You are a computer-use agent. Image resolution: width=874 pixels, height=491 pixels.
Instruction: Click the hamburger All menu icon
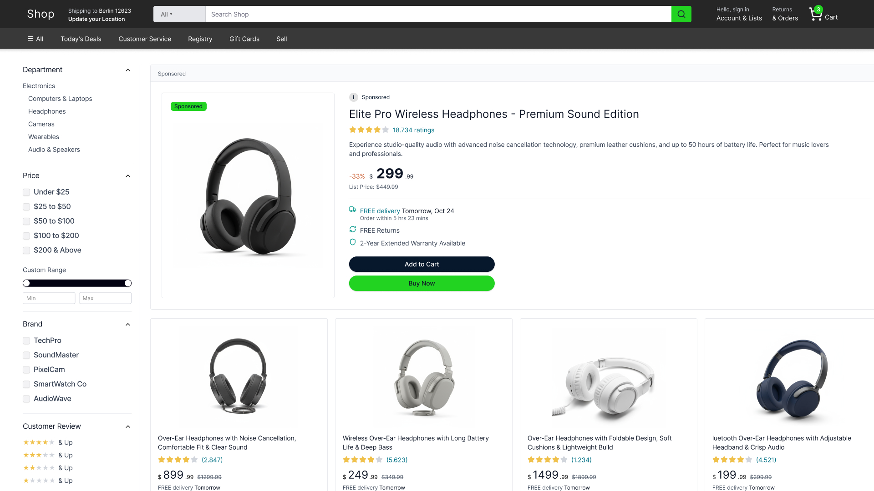(30, 39)
